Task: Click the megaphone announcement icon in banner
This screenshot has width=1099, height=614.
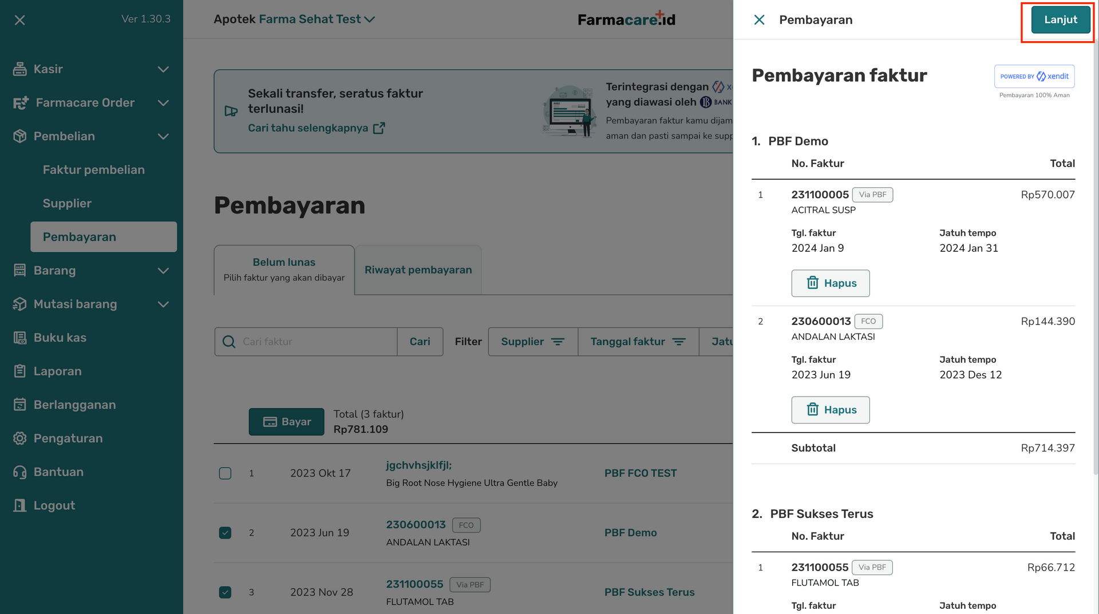Action: (x=231, y=111)
